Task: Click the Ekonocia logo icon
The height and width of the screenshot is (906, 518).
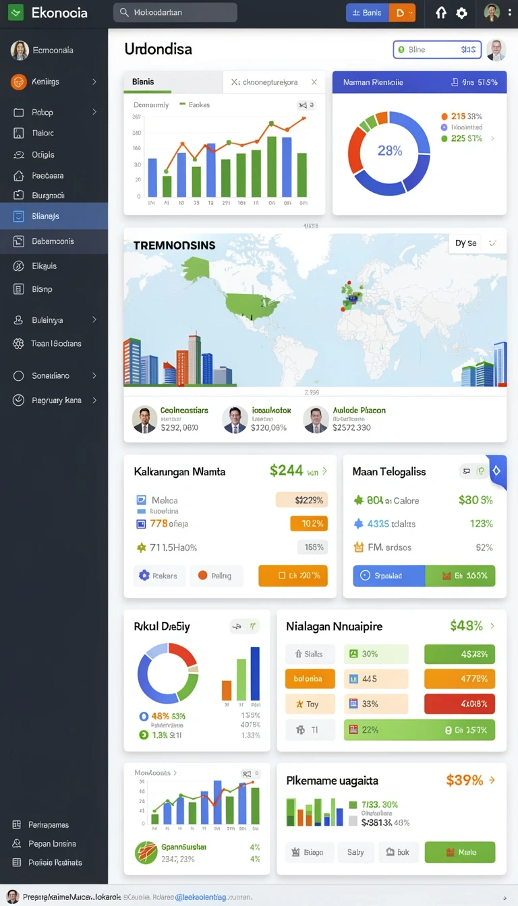Action: coord(16,12)
